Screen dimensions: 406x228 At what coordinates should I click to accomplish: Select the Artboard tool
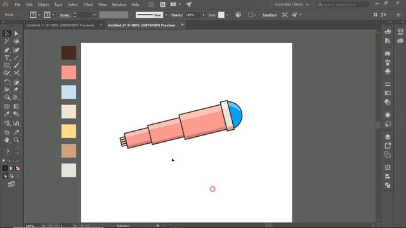[7, 132]
